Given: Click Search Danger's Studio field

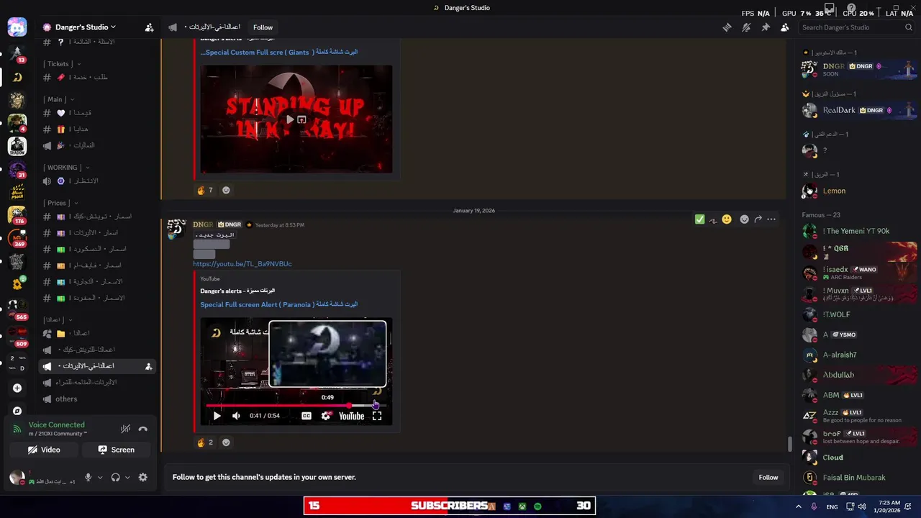Looking at the screenshot, I should [856, 27].
